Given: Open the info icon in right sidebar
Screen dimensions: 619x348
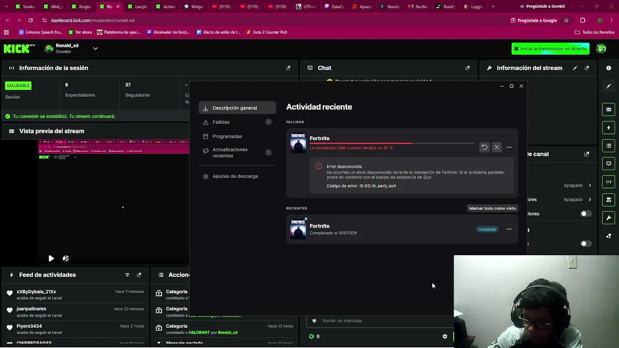Looking at the screenshot, I should [608, 68].
